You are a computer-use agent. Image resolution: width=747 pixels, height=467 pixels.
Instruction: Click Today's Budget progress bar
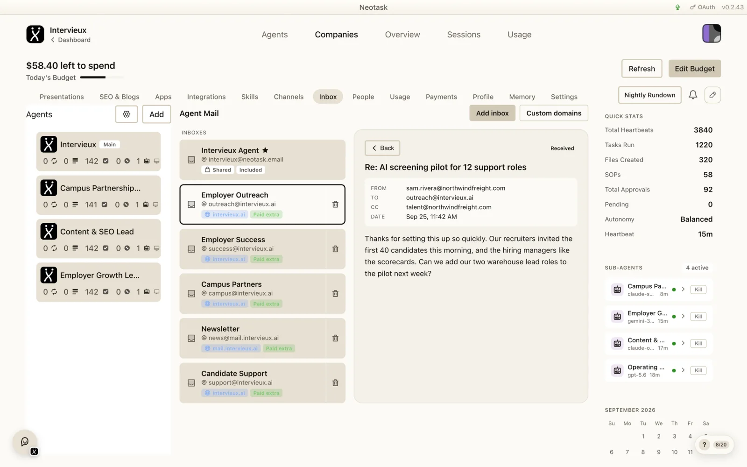coord(102,78)
